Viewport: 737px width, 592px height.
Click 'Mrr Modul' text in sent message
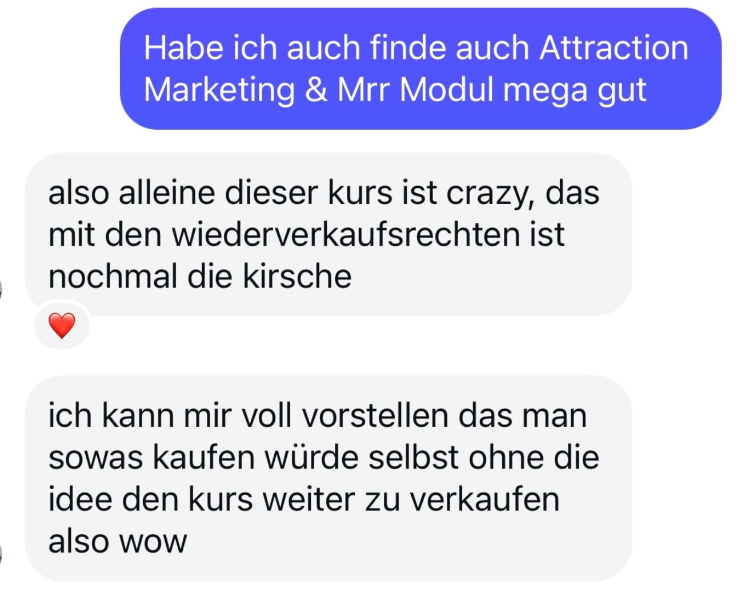(x=415, y=90)
